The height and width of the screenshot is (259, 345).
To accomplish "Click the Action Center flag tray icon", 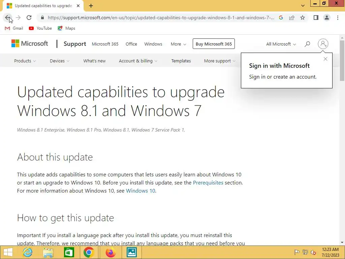I will point(297,252).
